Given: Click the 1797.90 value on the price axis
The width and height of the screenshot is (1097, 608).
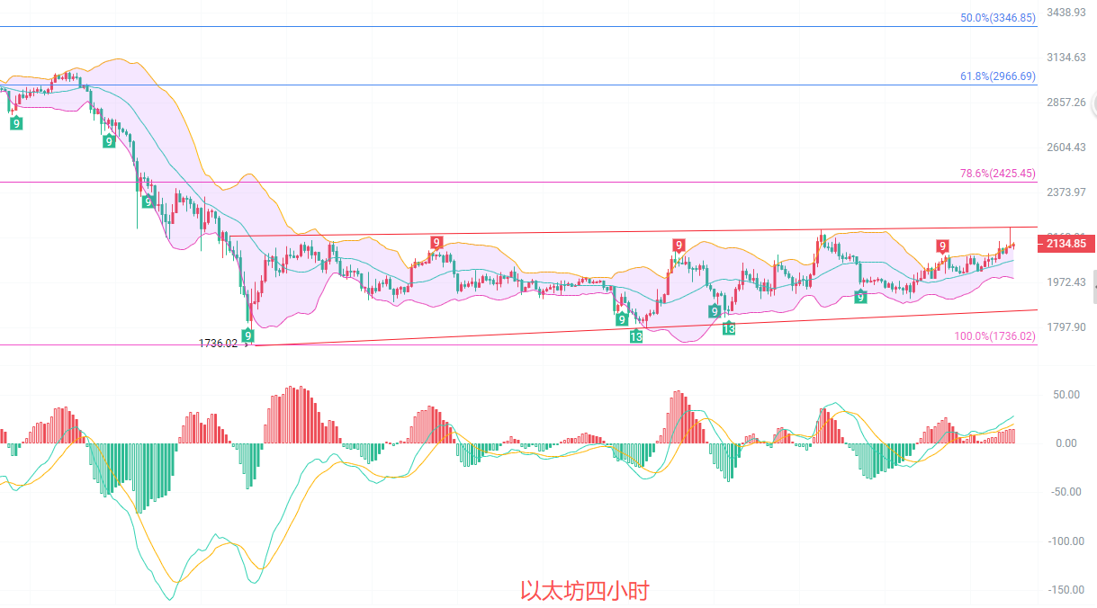Looking at the screenshot, I should click(x=1066, y=327).
